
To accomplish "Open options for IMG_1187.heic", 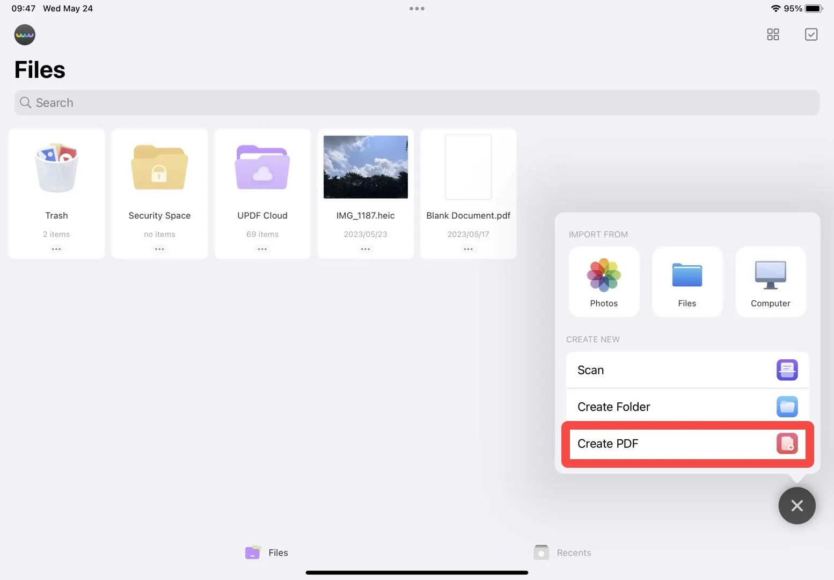I will tap(365, 249).
